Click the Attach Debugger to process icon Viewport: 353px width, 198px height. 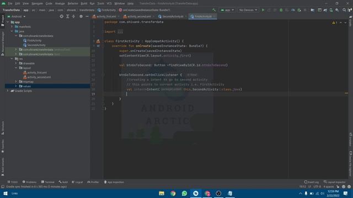click(299, 10)
